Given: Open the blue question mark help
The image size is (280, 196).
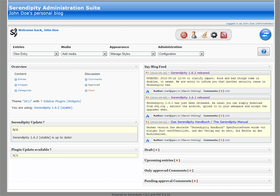Looking at the screenshot, I should pyautogui.click(x=264, y=52).
